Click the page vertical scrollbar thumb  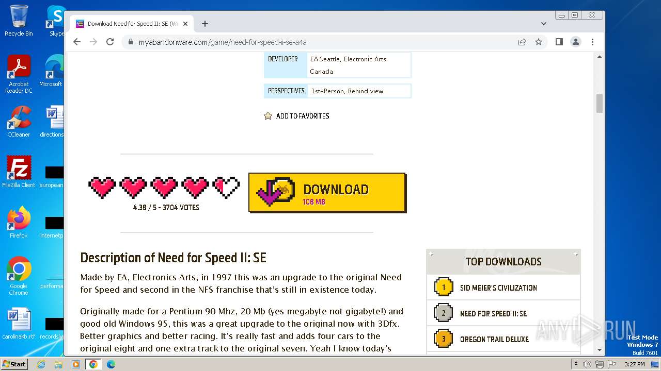(x=600, y=104)
